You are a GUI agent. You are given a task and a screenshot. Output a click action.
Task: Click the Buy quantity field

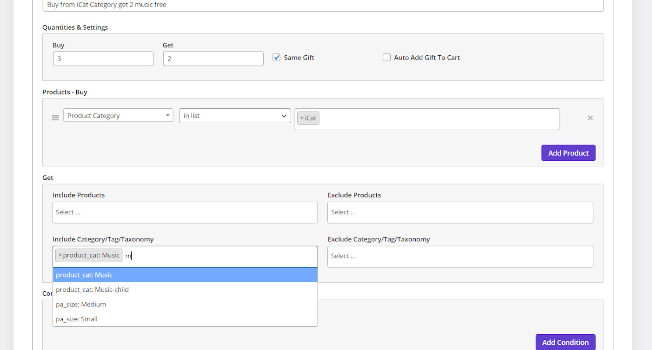click(103, 59)
